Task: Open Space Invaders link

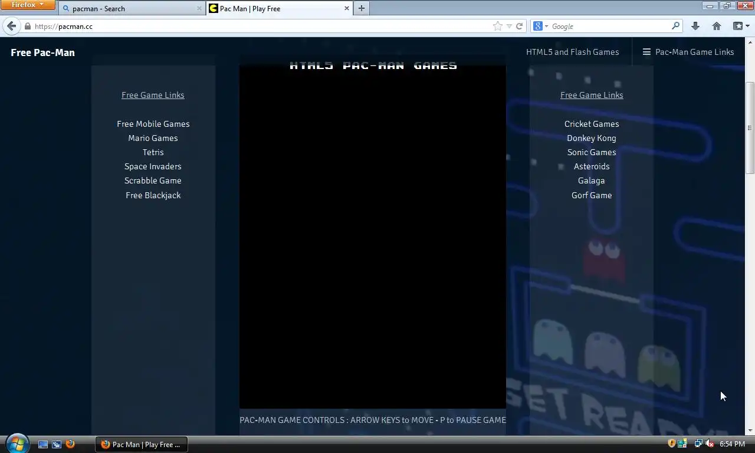Action: (153, 166)
